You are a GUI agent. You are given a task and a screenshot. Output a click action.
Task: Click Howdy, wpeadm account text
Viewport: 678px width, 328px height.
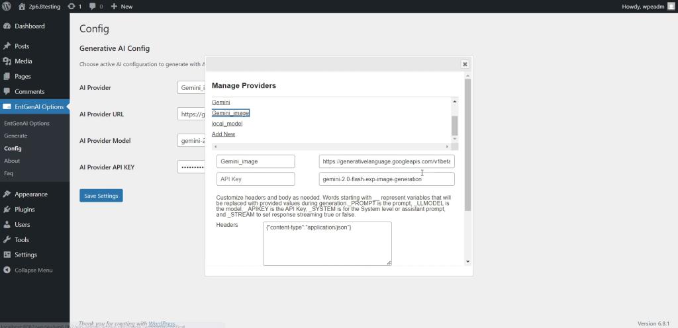643,7
